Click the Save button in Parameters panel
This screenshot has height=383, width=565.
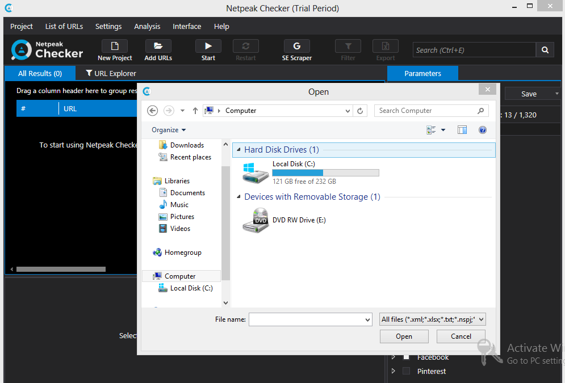[x=529, y=94]
